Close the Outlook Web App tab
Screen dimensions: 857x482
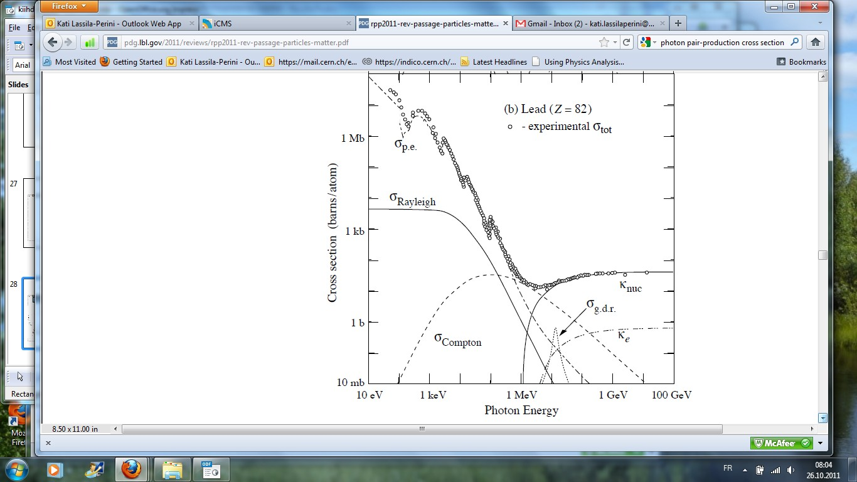point(192,23)
